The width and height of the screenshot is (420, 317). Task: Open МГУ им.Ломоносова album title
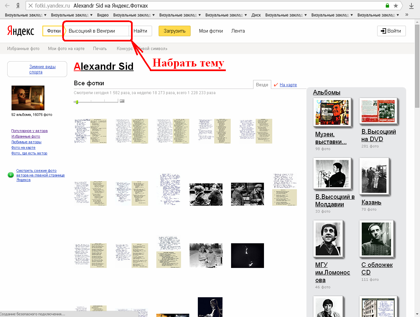click(332, 272)
